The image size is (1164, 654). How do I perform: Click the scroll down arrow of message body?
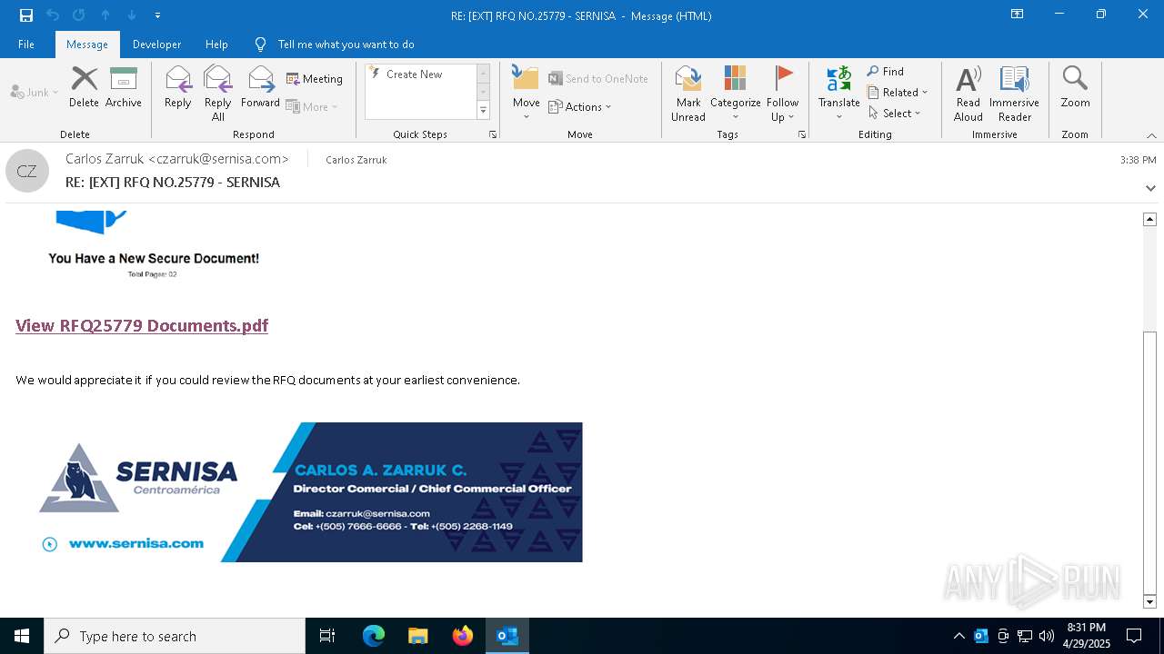pyautogui.click(x=1149, y=601)
